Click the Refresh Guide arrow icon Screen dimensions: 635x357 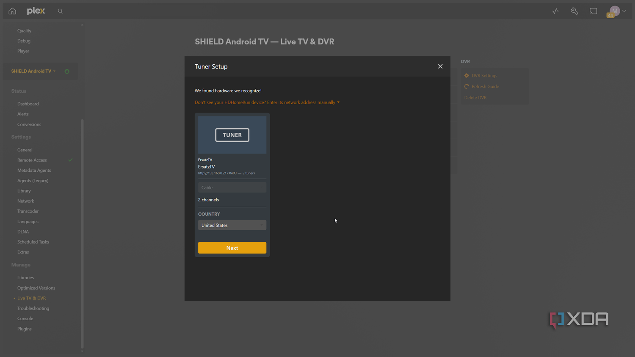[x=467, y=86]
